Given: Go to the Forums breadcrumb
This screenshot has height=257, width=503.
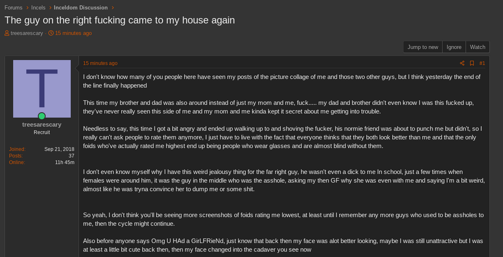Looking at the screenshot, I should (14, 8).
